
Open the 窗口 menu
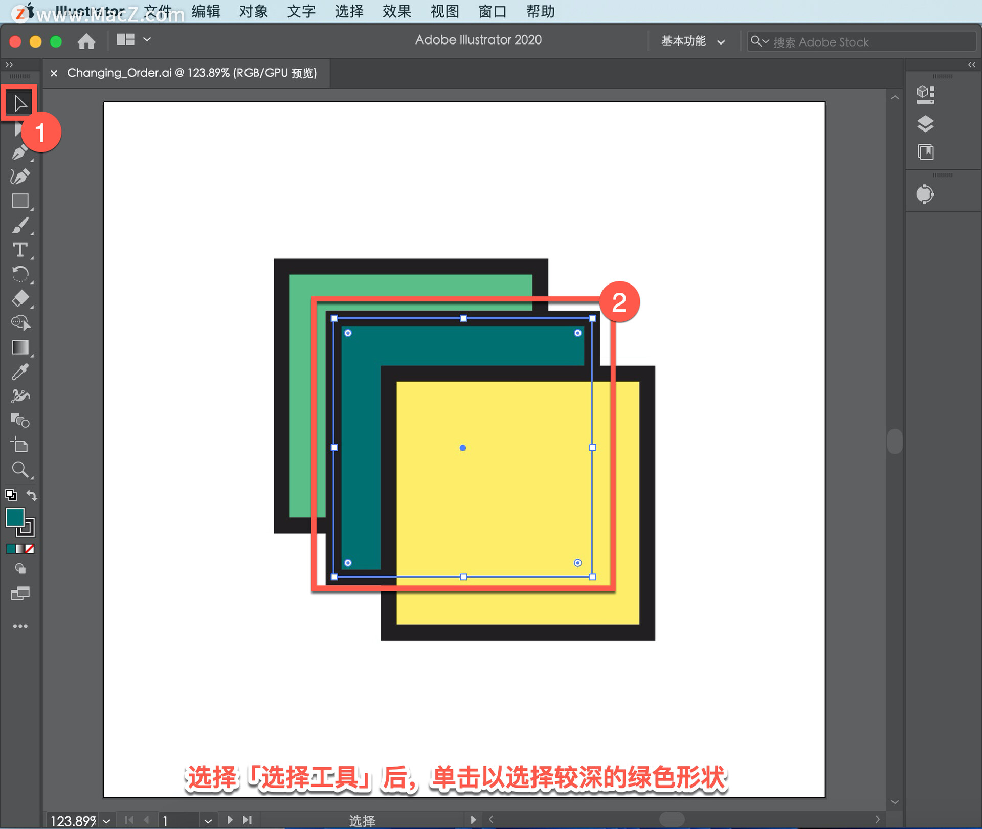[493, 11]
